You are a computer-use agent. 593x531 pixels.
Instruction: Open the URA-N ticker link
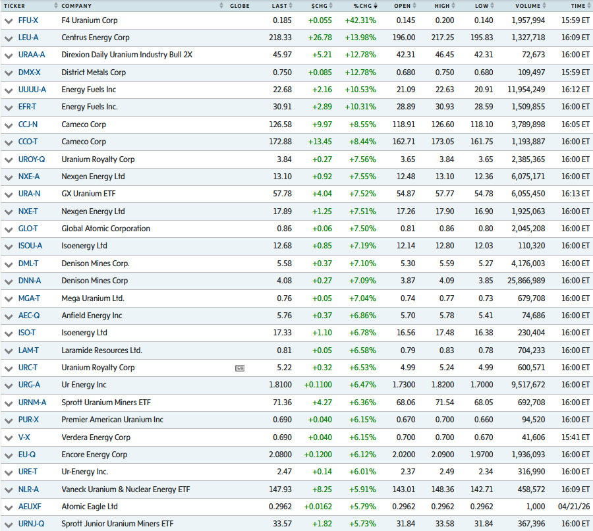[x=29, y=194]
